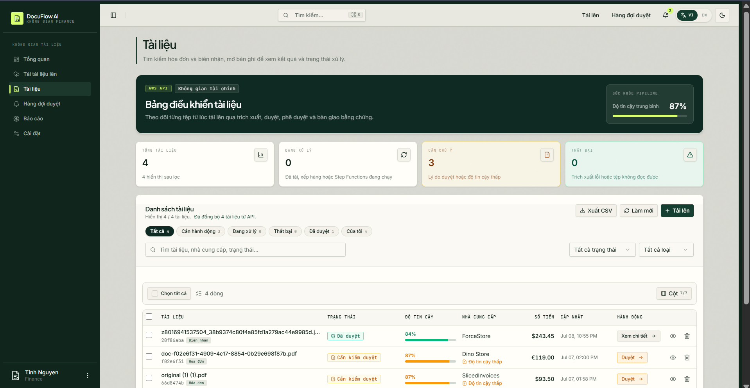Open Tải lên link in top bar

(x=590, y=15)
